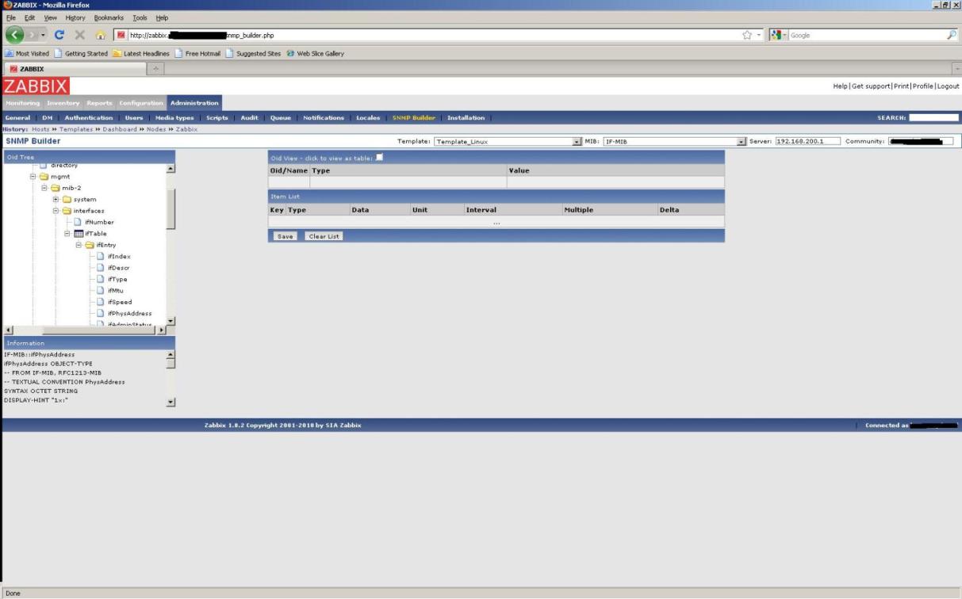Click the SNMP Builder submenu item
This screenshot has height=599, width=962.
pos(414,118)
